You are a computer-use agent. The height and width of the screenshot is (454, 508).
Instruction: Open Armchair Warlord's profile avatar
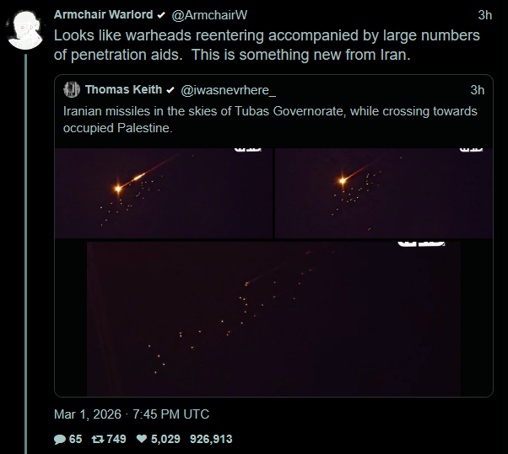[x=24, y=29]
